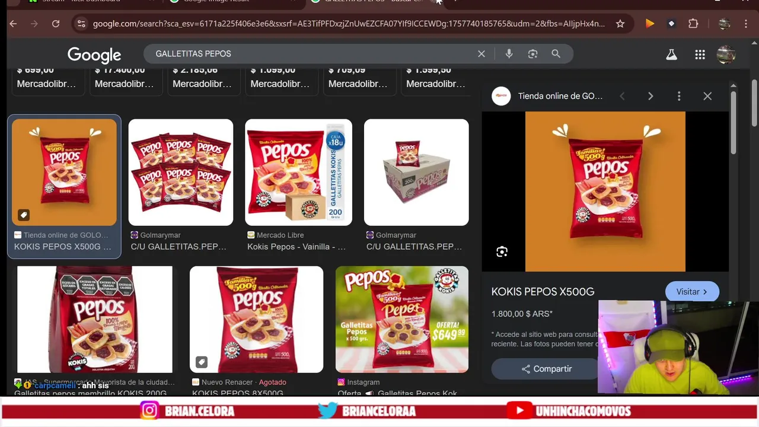Select the Instagram Oferta $649 Pepos image
The image size is (759, 427).
tap(401, 319)
